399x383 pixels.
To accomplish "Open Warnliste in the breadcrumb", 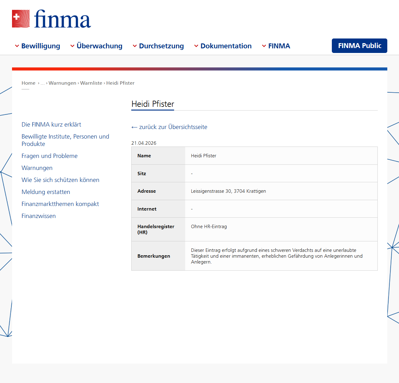I will point(91,83).
